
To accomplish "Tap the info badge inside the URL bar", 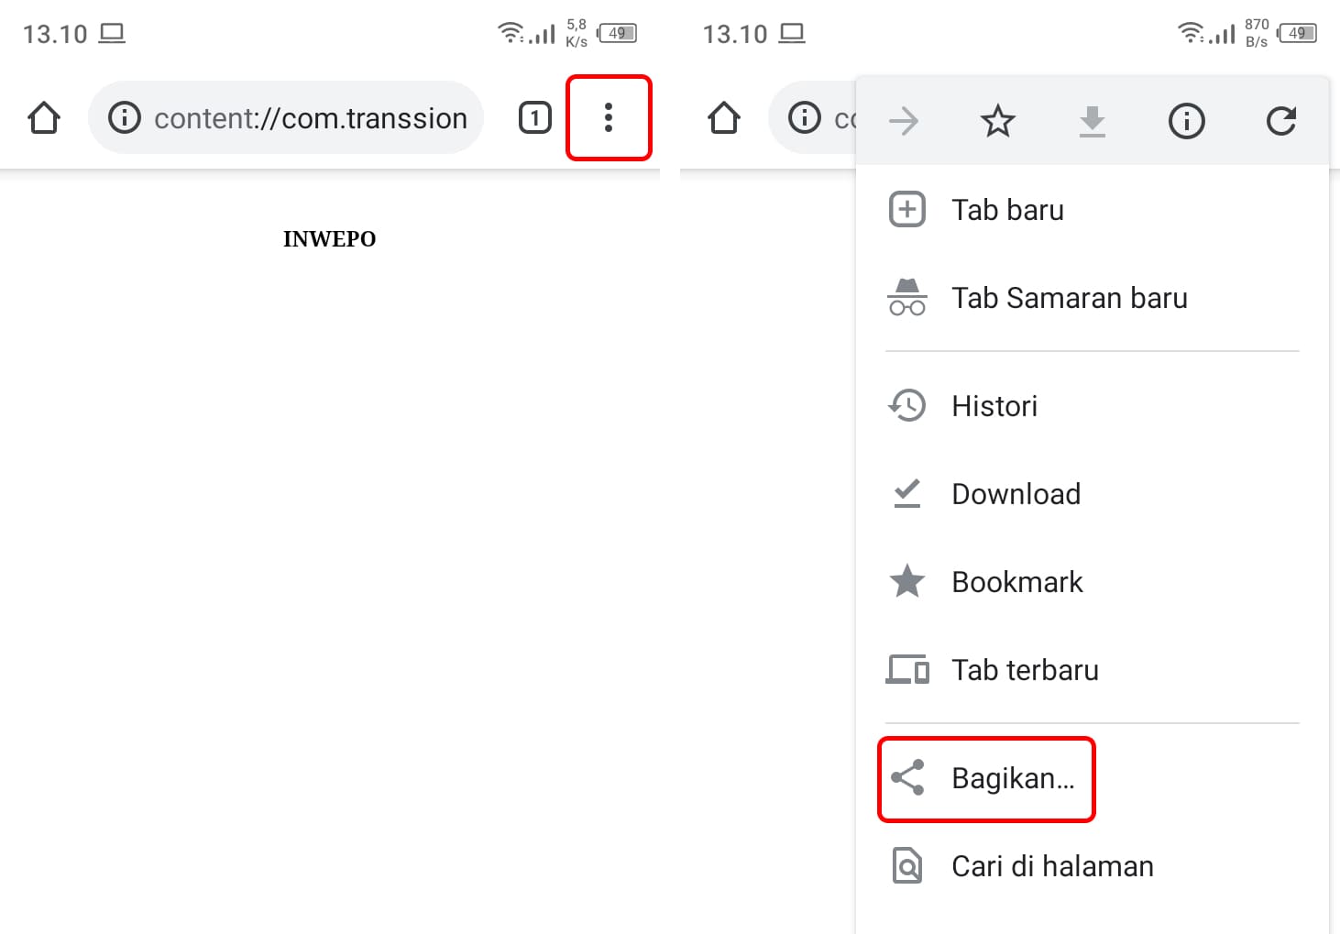I will pos(124,117).
